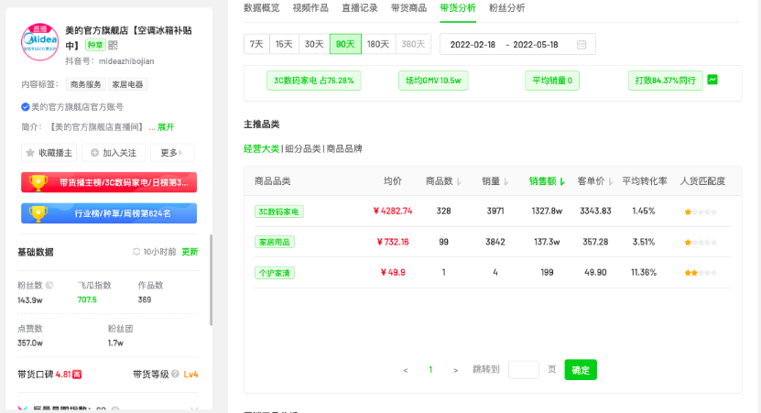Click the 打败84.37%同行 tag
This screenshot has width=761, height=413.
coord(665,81)
